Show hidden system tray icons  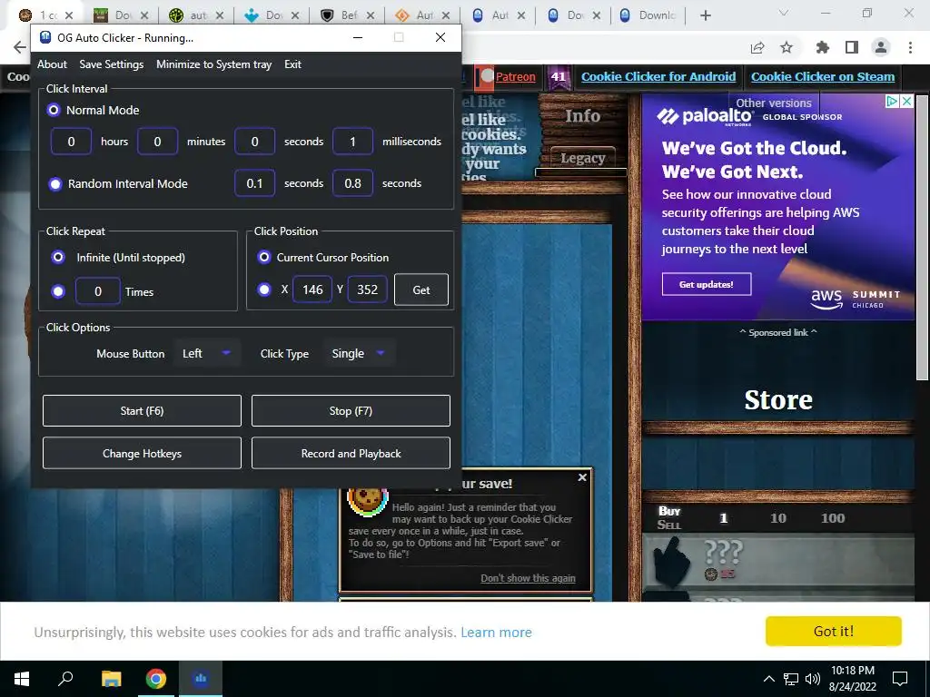[x=768, y=679]
